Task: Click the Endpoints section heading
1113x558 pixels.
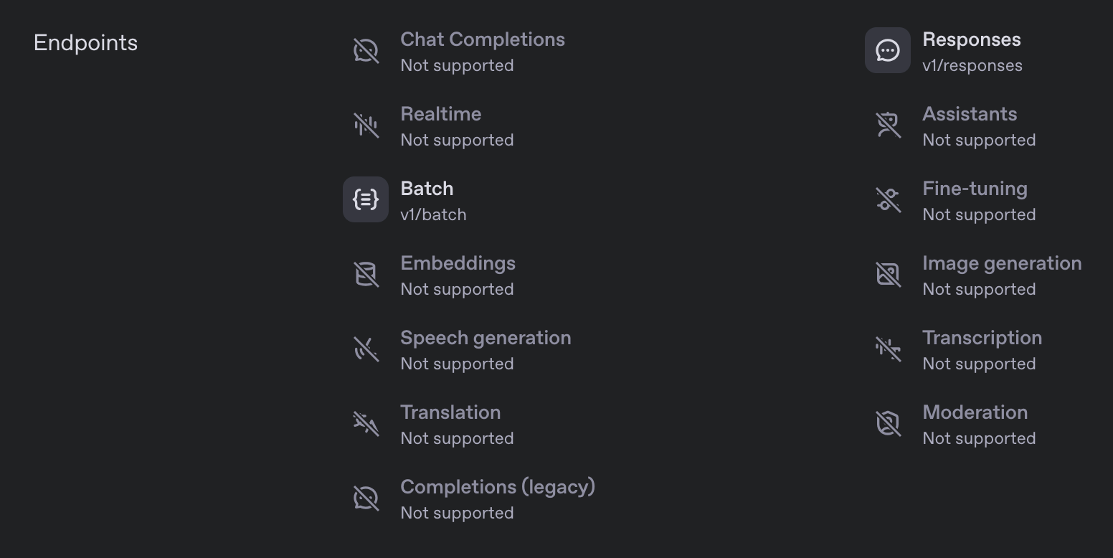Action: point(85,43)
